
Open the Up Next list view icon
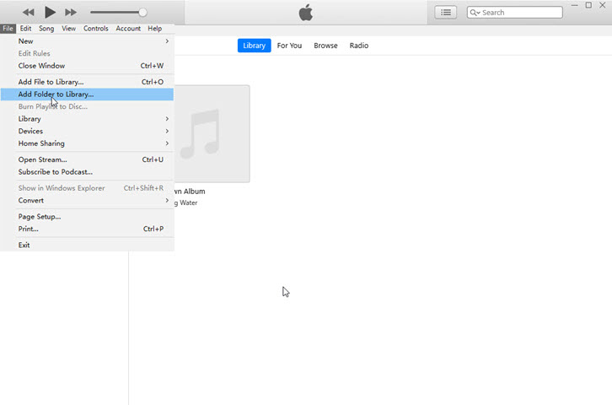446,13
